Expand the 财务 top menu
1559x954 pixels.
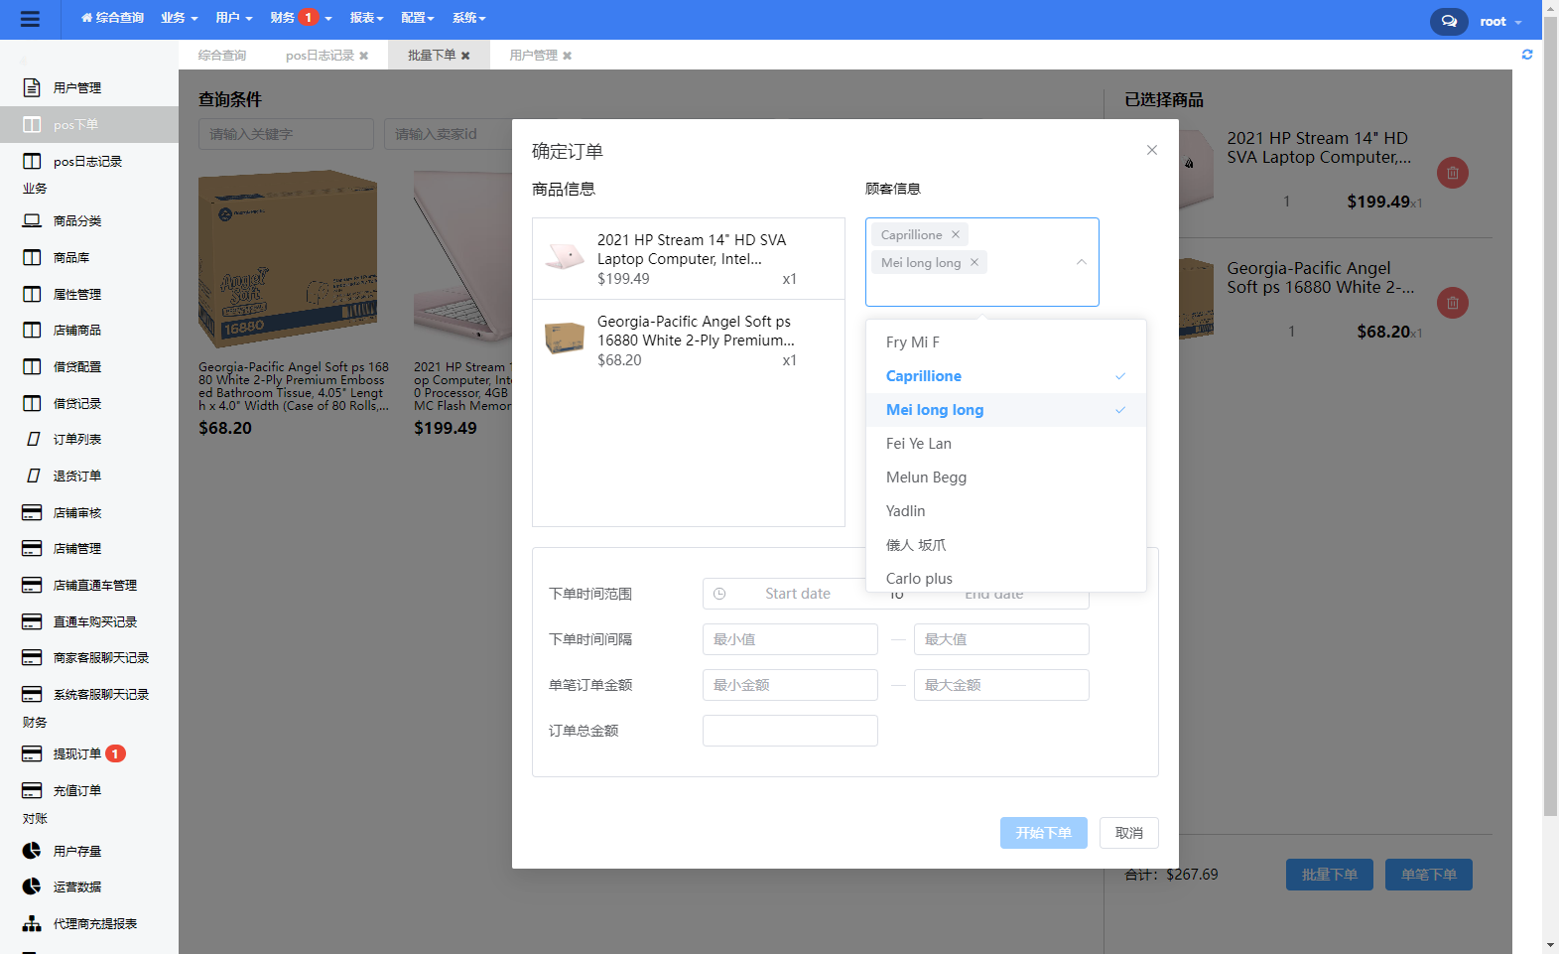pyautogui.click(x=301, y=18)
